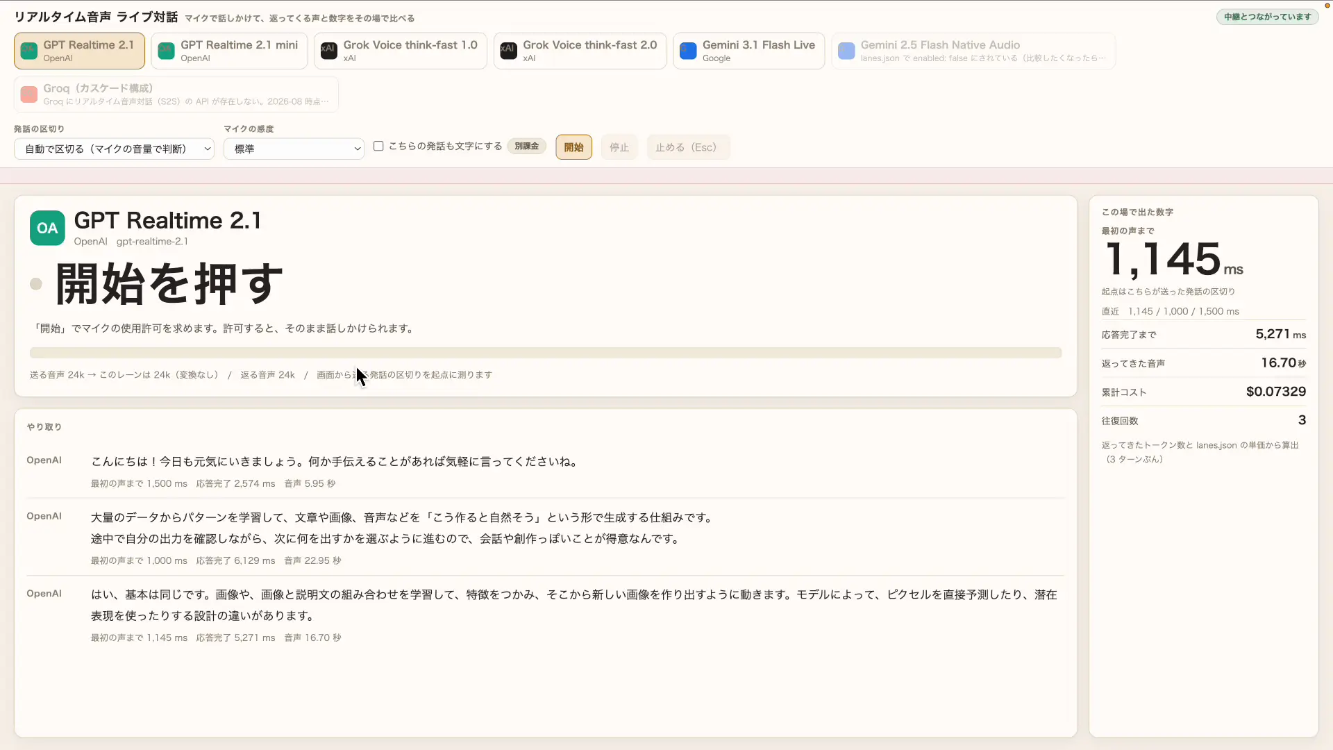
Task: Open the 発話の区切り dropdown
Action: point(114,149)
